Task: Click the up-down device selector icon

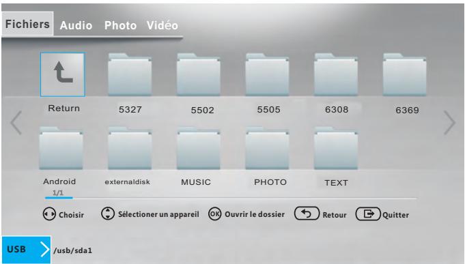Action: click(x=108, y=214)
